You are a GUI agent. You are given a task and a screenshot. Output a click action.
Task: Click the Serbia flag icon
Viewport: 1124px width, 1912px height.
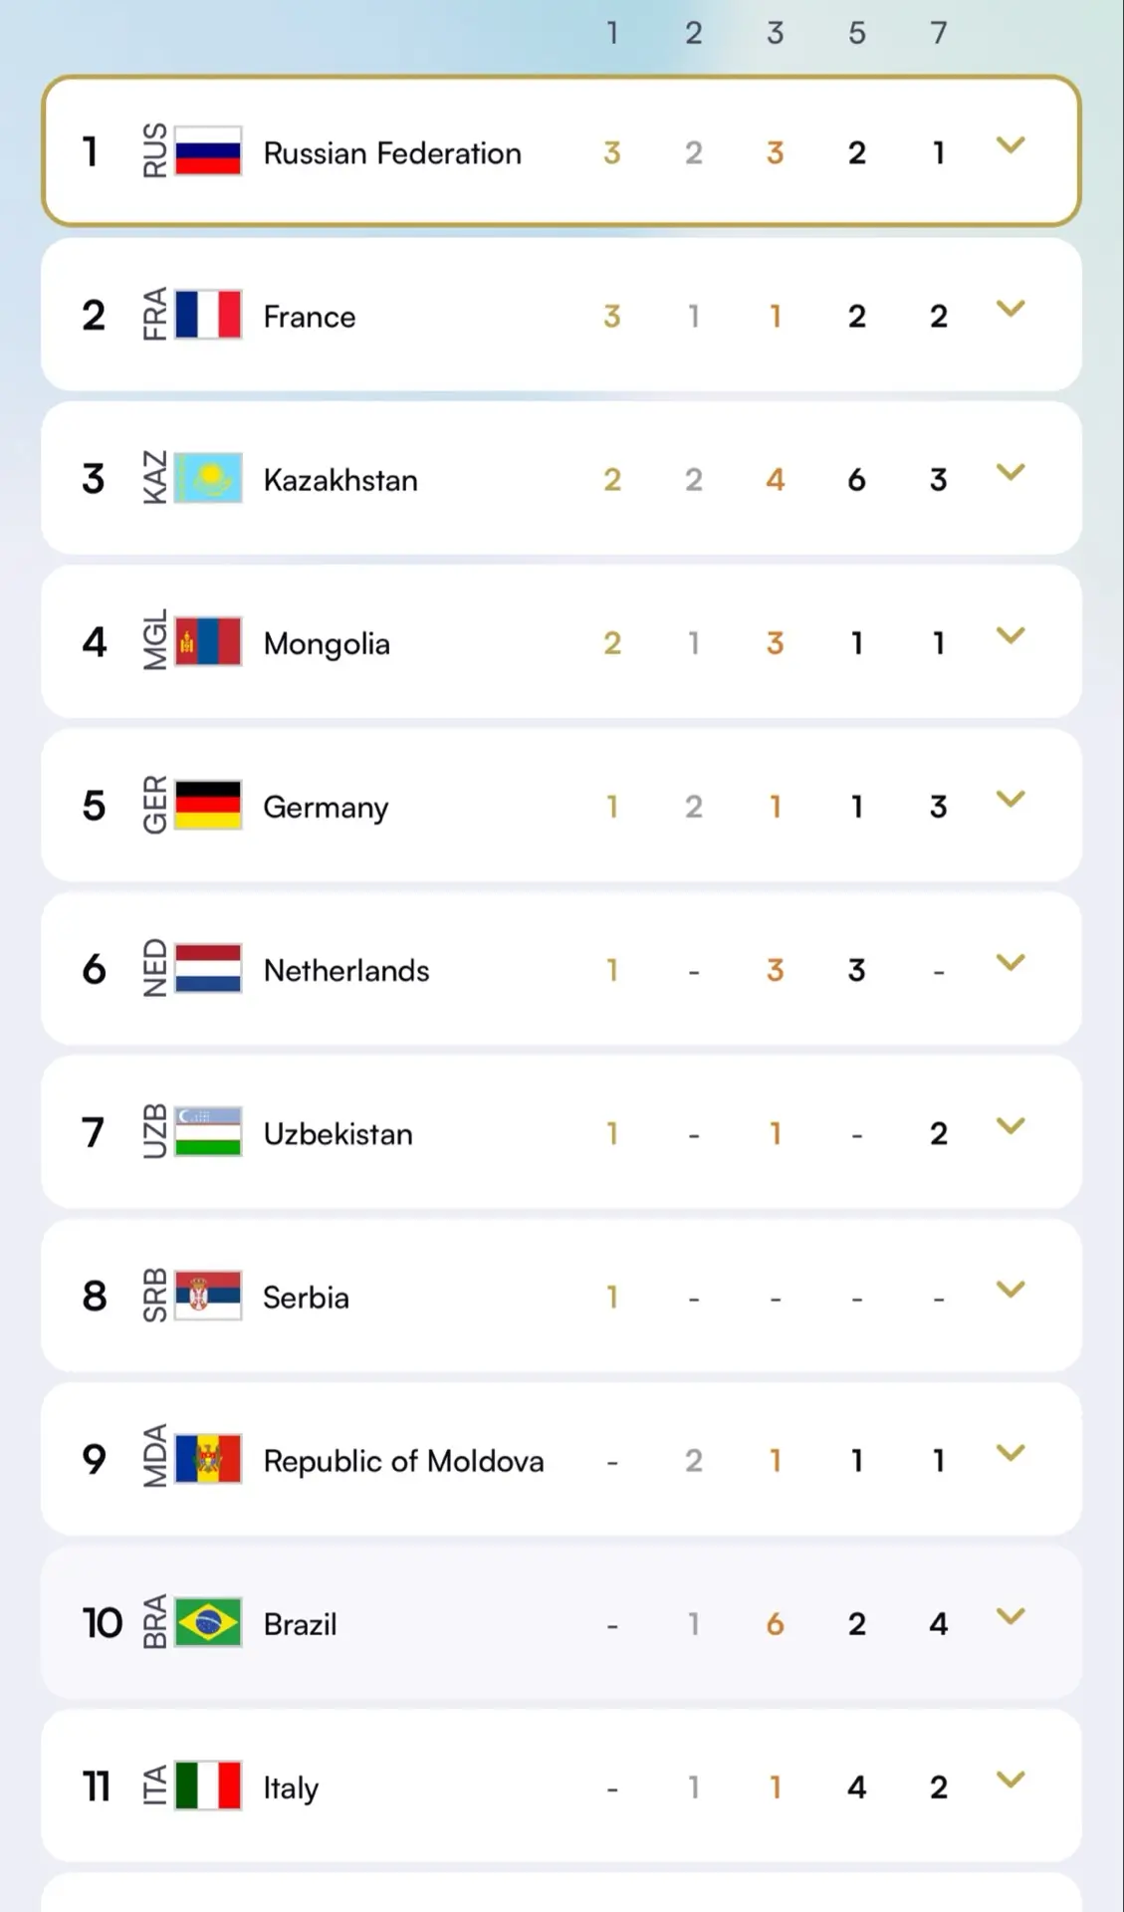pyautogui.click(x=208, y=1296)
